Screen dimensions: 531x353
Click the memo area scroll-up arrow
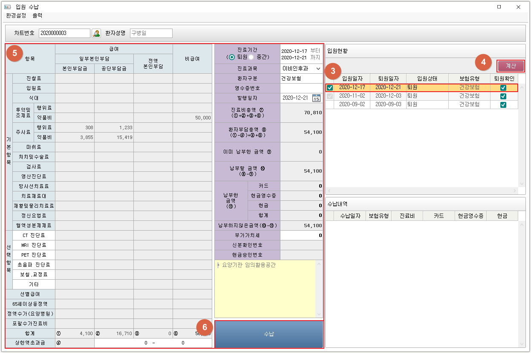tap(319, 264)
